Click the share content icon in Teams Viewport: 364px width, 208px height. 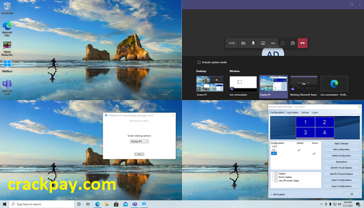(x=263, y=43)
